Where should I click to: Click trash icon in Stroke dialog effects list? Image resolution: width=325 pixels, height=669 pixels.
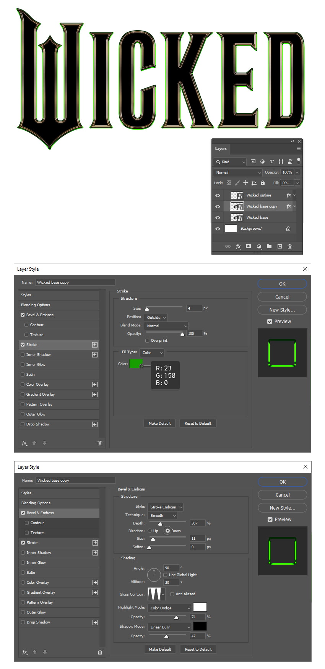click(99, 443)
